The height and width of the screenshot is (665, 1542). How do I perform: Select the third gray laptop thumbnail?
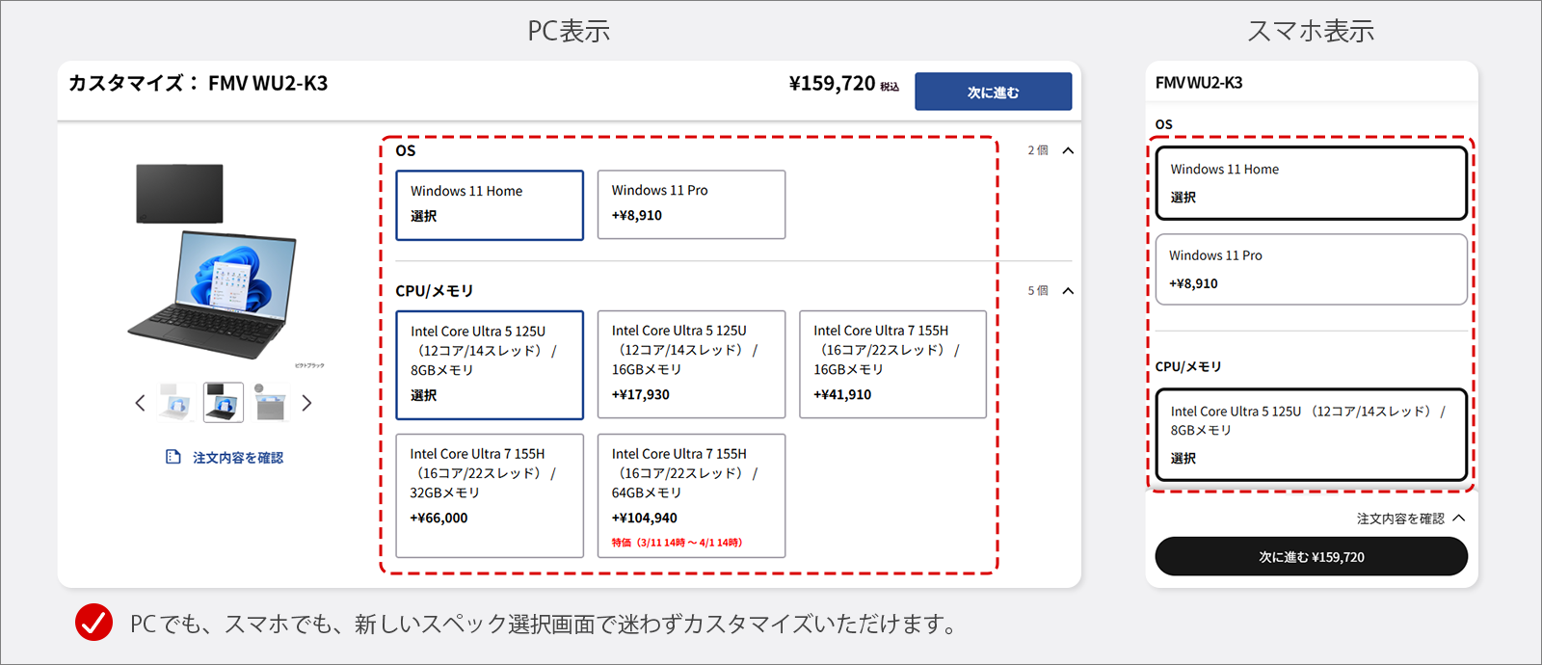tap(270, 403)
